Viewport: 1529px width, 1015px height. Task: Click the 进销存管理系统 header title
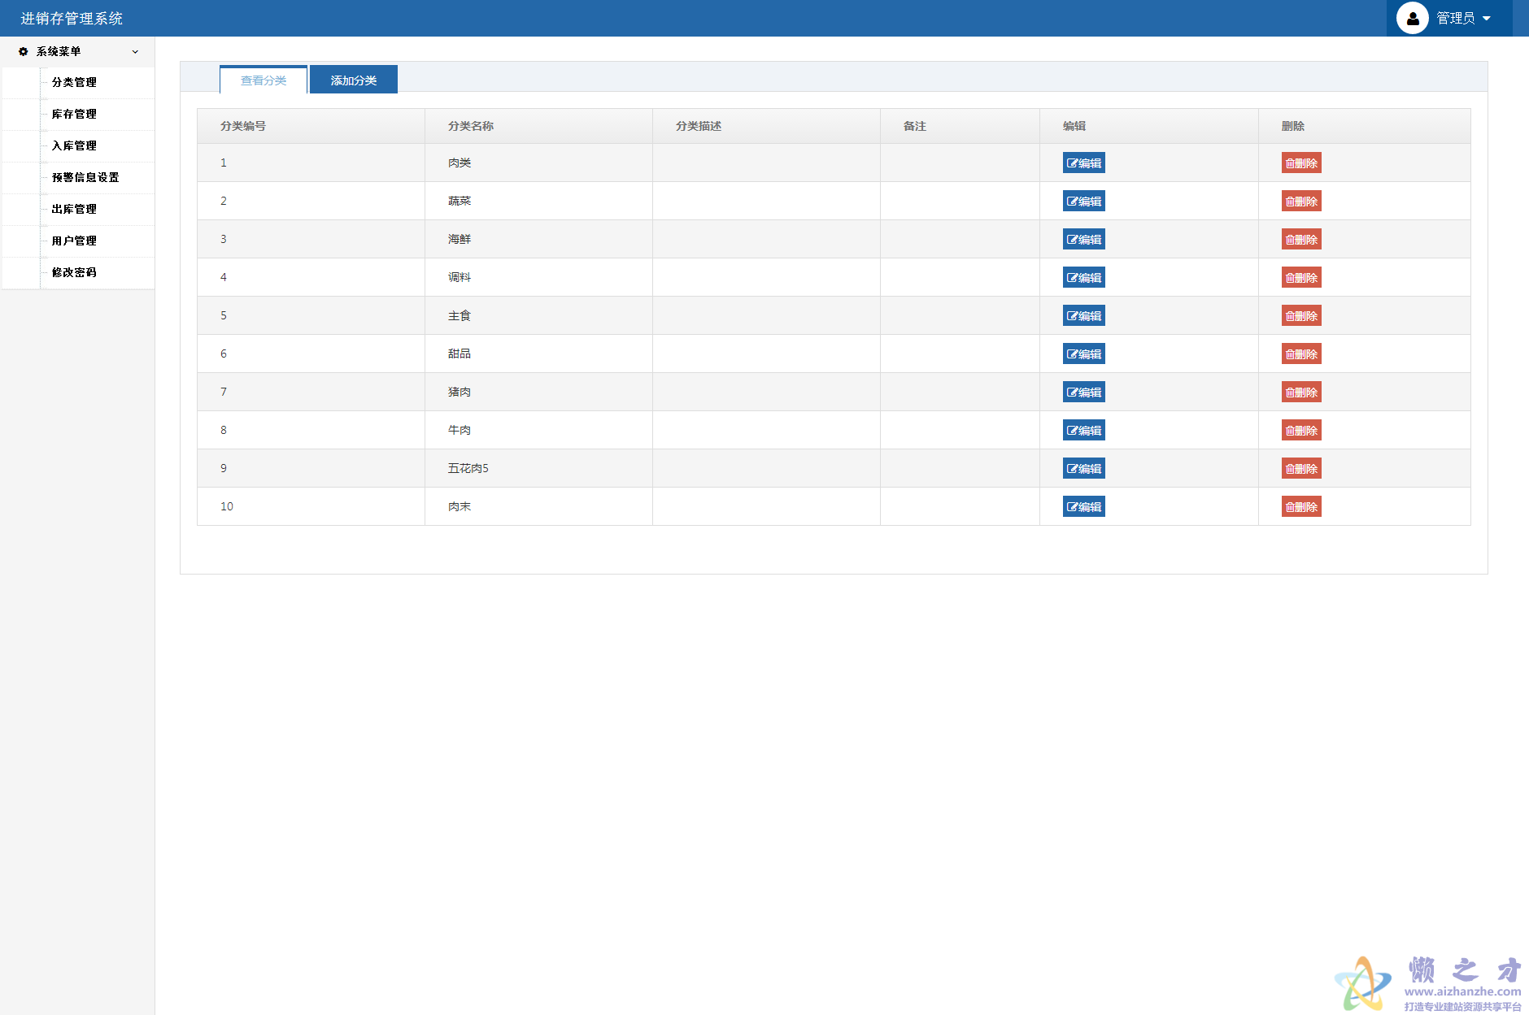(72, 18)
